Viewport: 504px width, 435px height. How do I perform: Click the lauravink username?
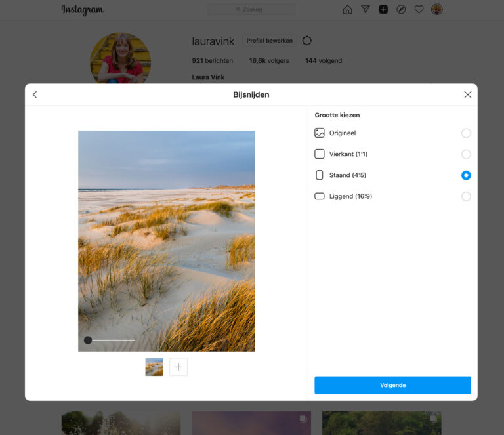(213, 41)
